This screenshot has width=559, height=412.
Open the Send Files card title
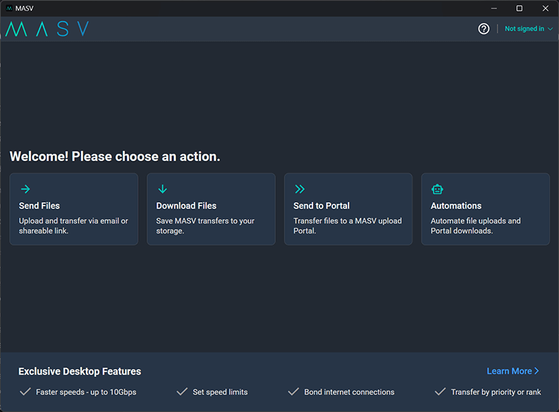(x=39, y=206)
